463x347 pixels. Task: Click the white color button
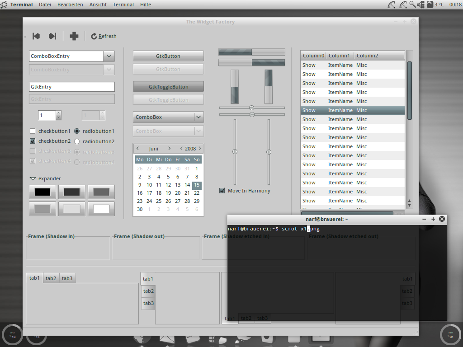point(101,209)
